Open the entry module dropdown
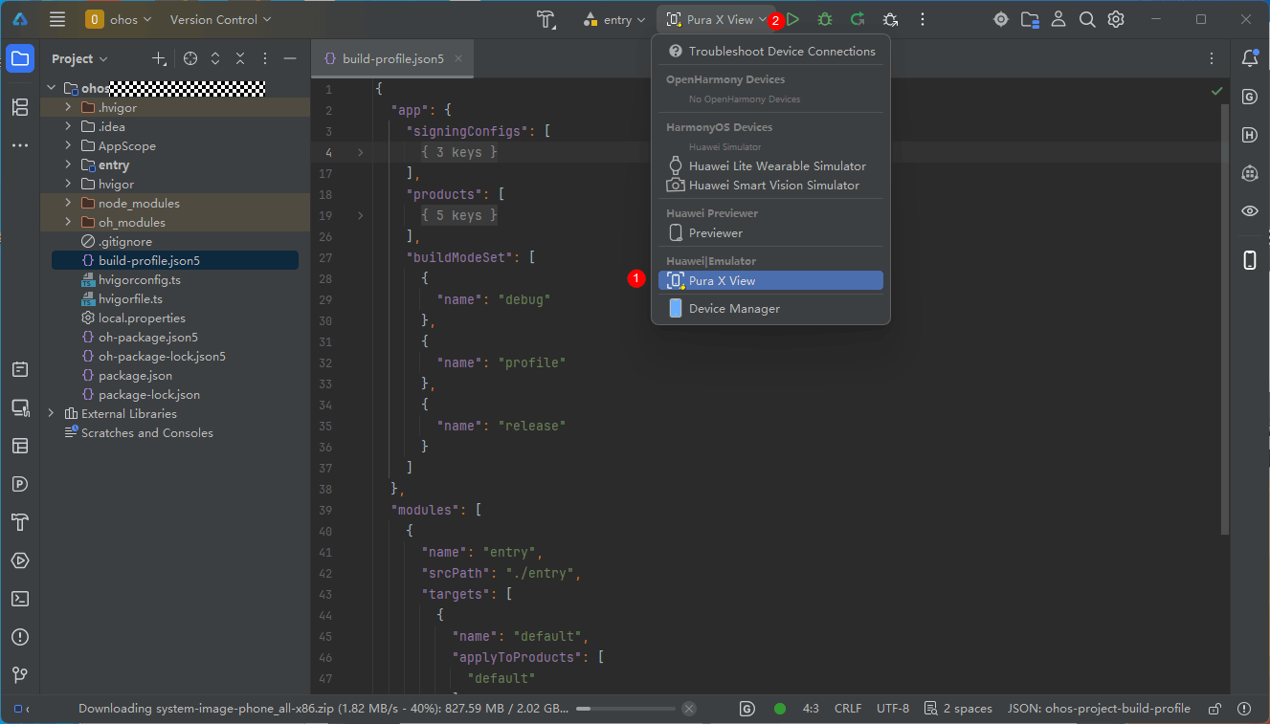 tap(614, 19)
